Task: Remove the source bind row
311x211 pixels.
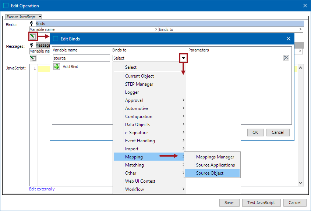Action: (286, 58)
